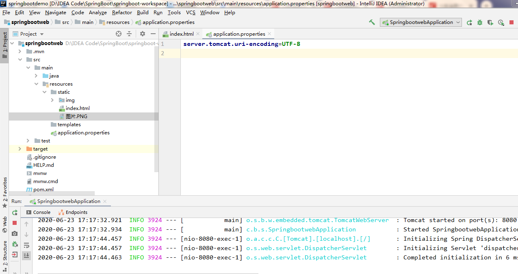Open the Favorites tool window sidebar

(x=4, y=192)
